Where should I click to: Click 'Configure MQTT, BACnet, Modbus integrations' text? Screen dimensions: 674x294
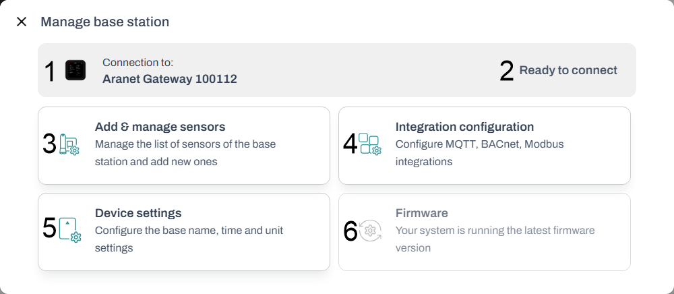pos(479,152)
